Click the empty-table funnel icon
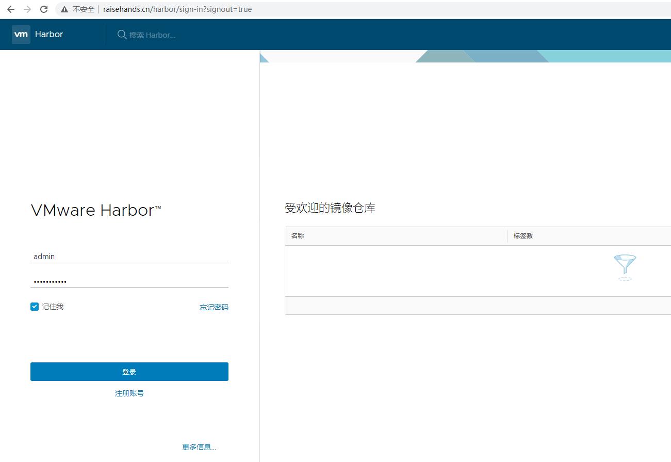This screenshot has width=671, height=462. coord(625,268)
